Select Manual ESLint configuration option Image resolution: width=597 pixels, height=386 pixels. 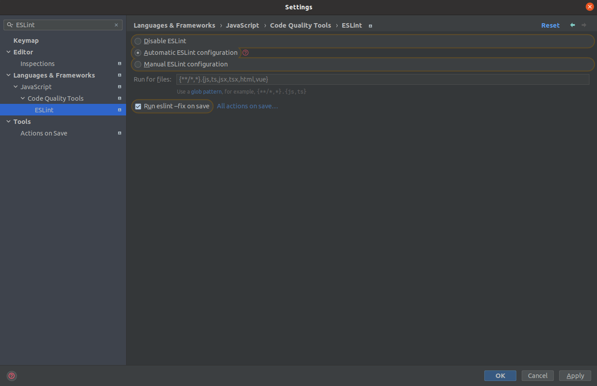click(x=181, y=64)
